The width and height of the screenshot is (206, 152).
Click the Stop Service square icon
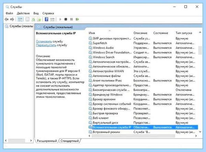click(x=66, y=19)
